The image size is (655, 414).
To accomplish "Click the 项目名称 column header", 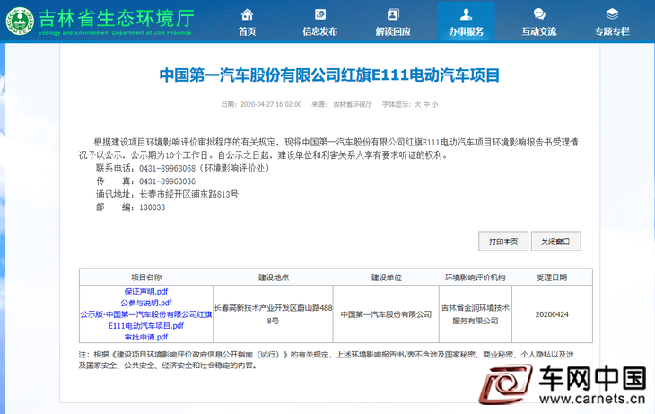I will [x=146, y=277].
